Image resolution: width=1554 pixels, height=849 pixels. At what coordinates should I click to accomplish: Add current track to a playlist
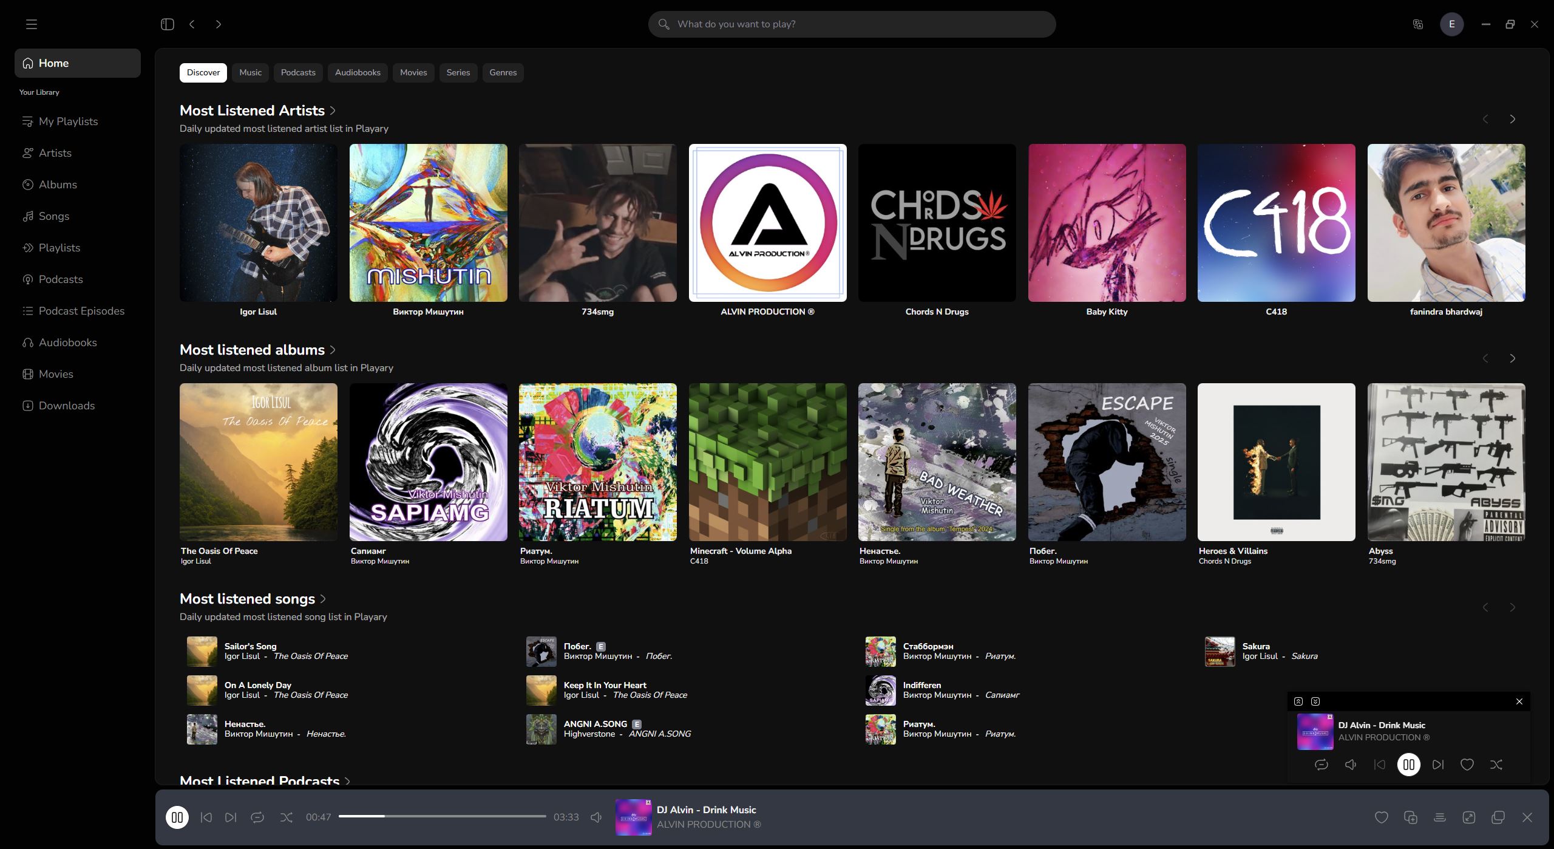1411,817
